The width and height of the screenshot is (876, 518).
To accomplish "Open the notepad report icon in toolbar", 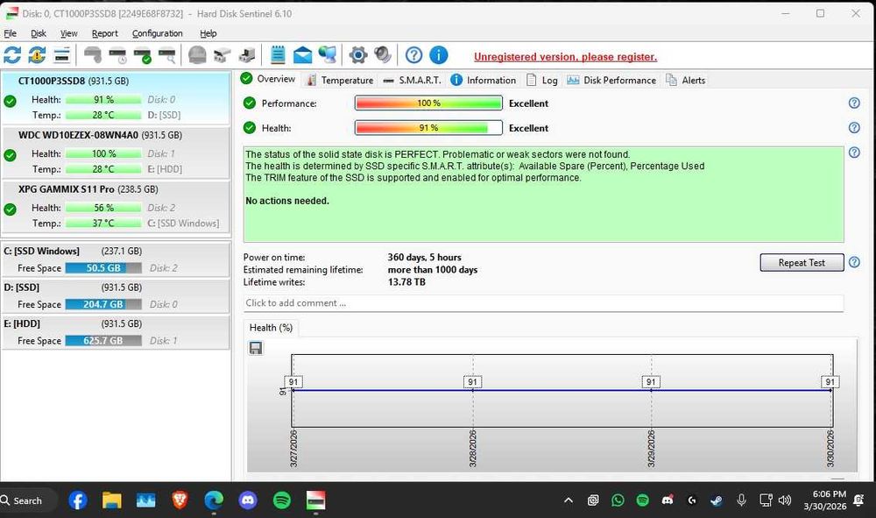I will pyautogui.click(x=278, y=54).
